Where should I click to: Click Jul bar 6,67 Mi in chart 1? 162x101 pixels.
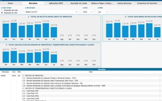point(54,32)
